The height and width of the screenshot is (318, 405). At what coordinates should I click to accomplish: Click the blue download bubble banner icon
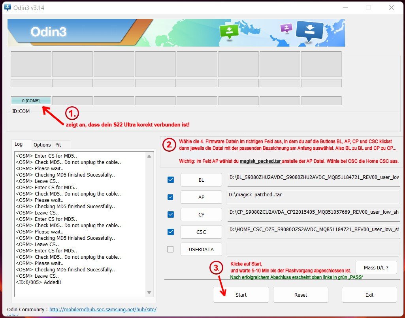click(x=309, y=31)
